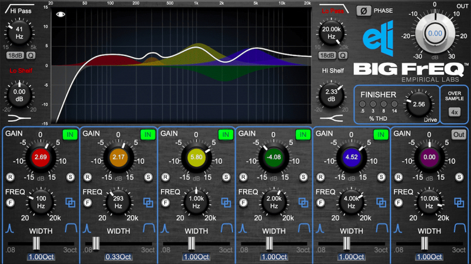
Task: Click link icon next to 10.00k Hz knob
Action: click(x=459, y=203)
